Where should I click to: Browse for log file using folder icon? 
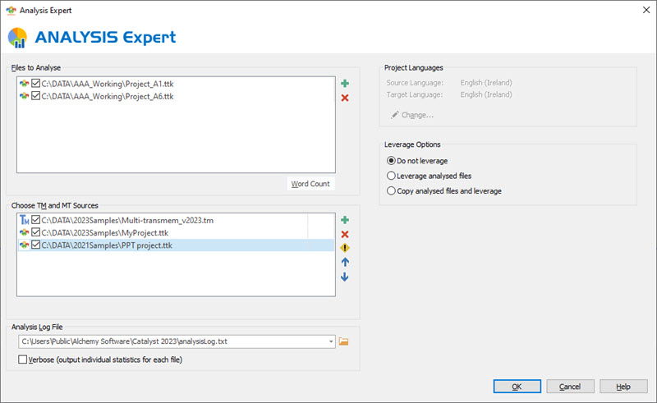click(344, 341)
